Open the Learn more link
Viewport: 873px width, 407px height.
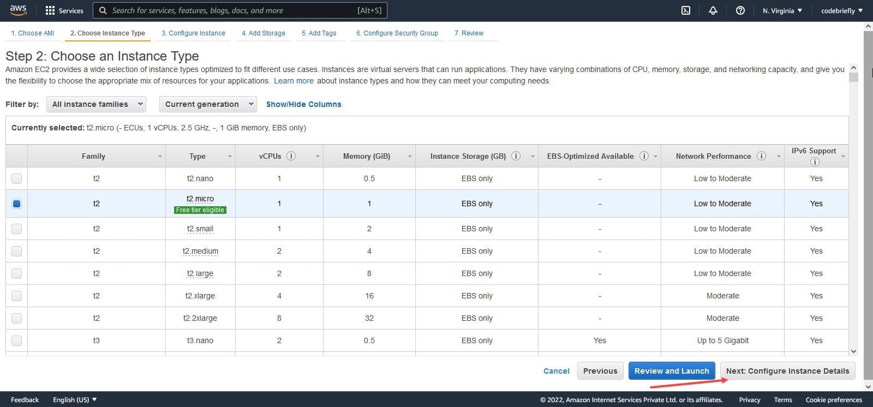pos(294,81)
